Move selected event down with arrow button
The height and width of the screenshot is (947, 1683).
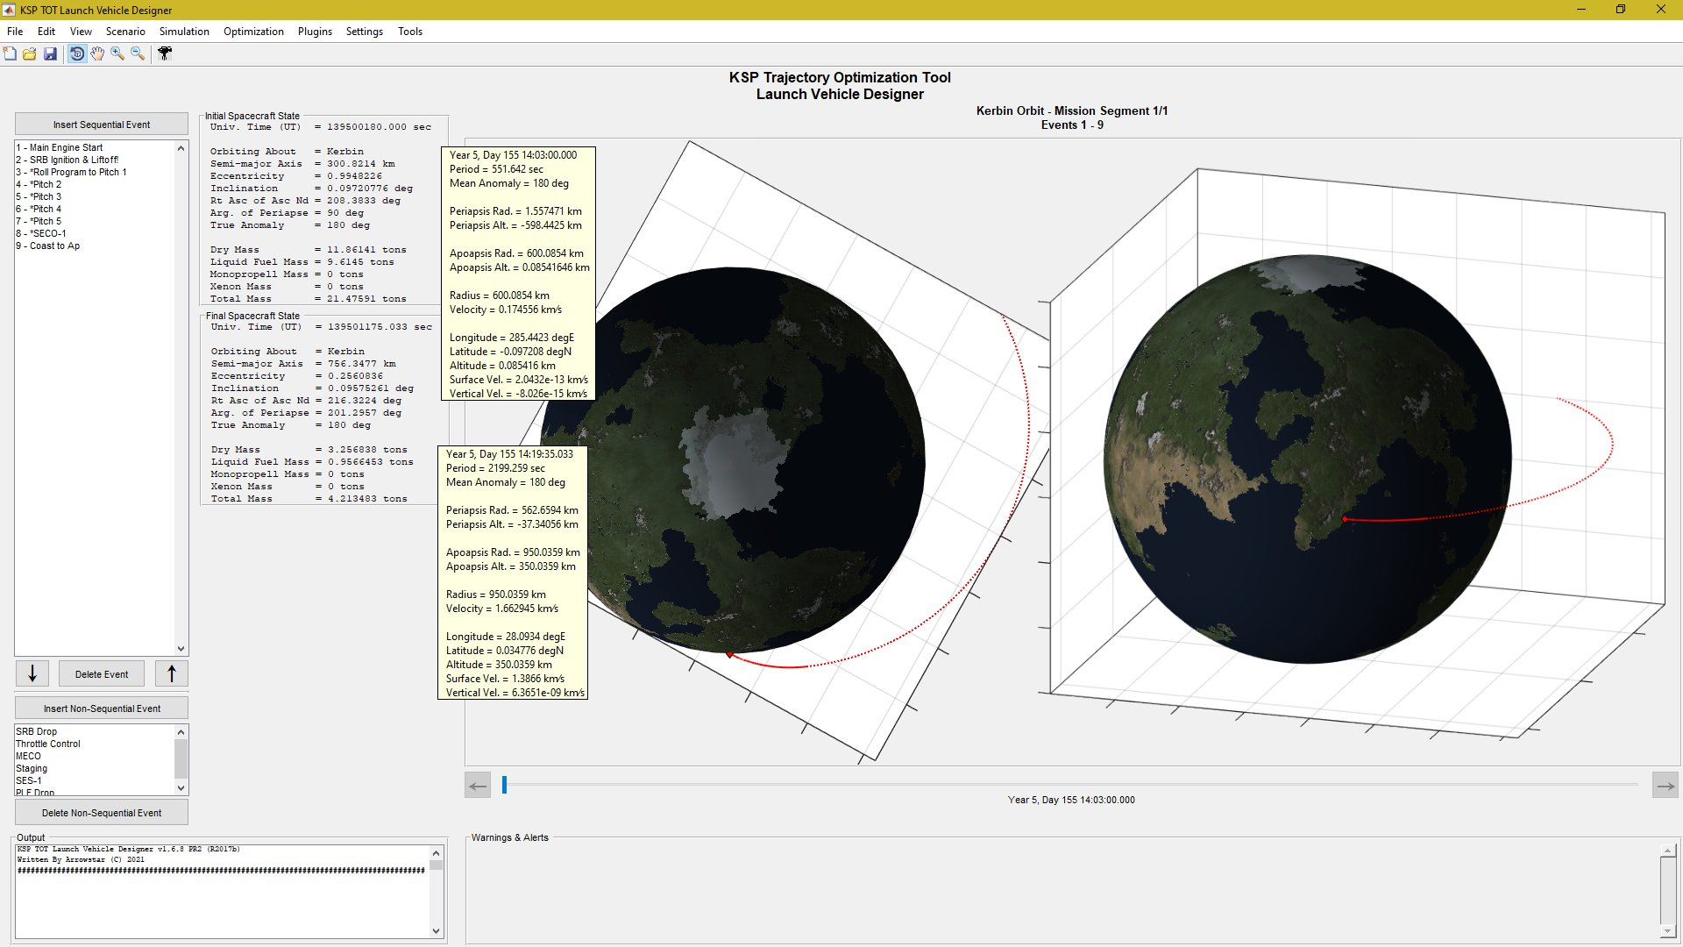[x=32, y=673]
